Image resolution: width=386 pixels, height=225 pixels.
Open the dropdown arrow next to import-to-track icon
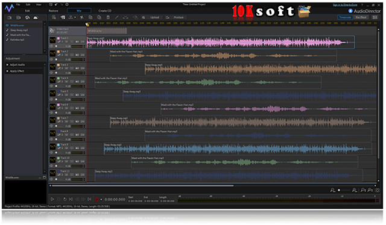click(x=75, y=17)
